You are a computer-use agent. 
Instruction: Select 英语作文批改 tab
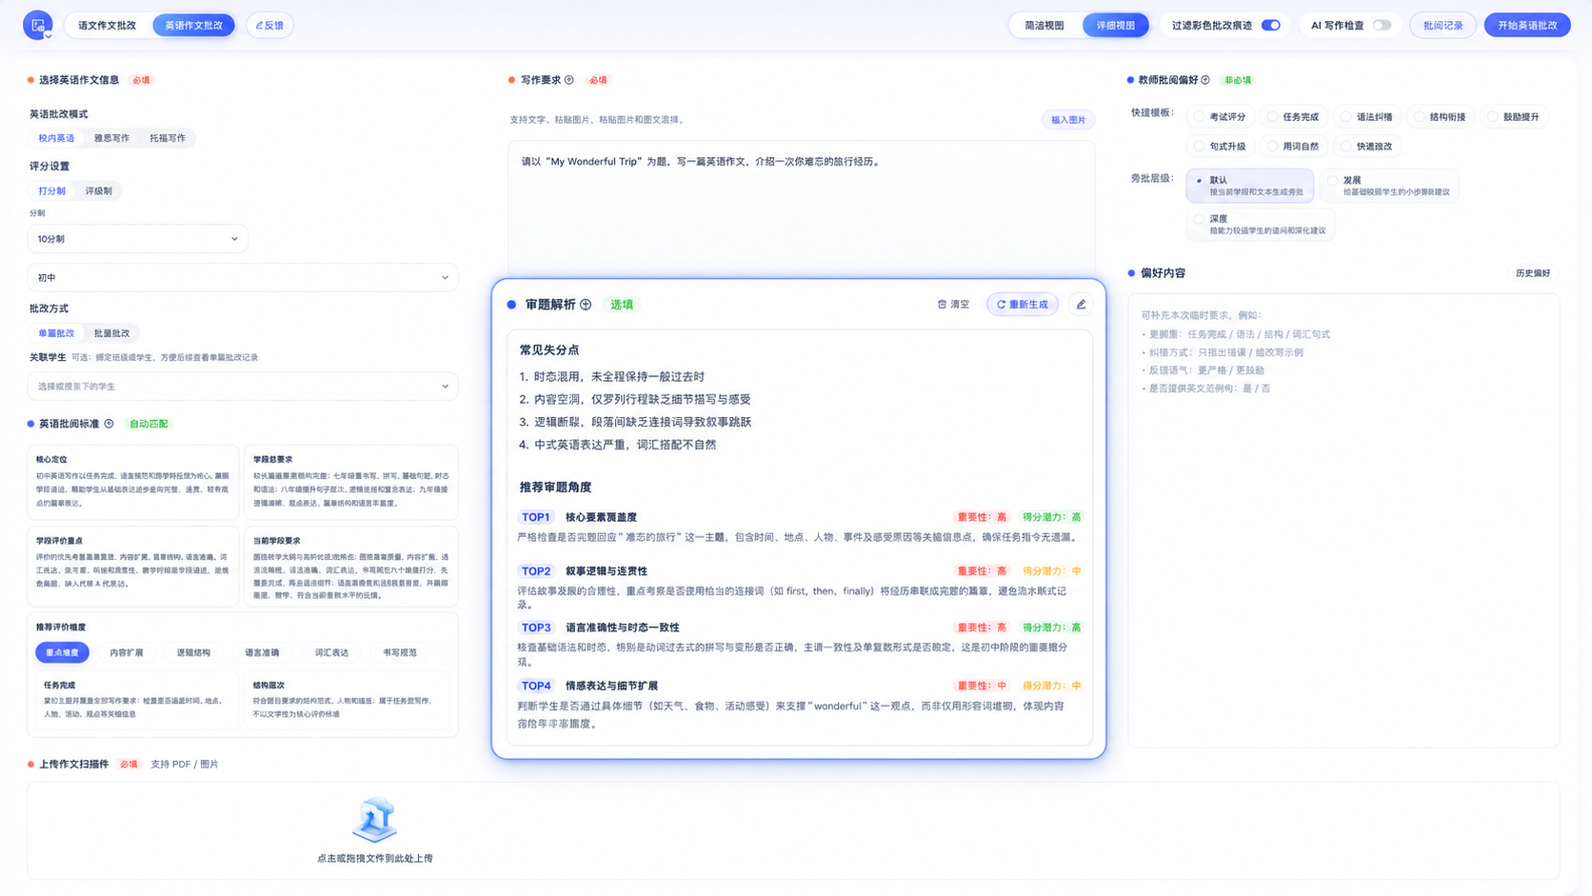click(193, 26)
